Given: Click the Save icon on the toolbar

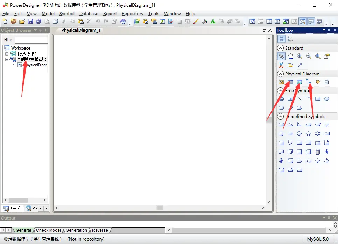Looking at the screenshot, I should click(30, 21).
